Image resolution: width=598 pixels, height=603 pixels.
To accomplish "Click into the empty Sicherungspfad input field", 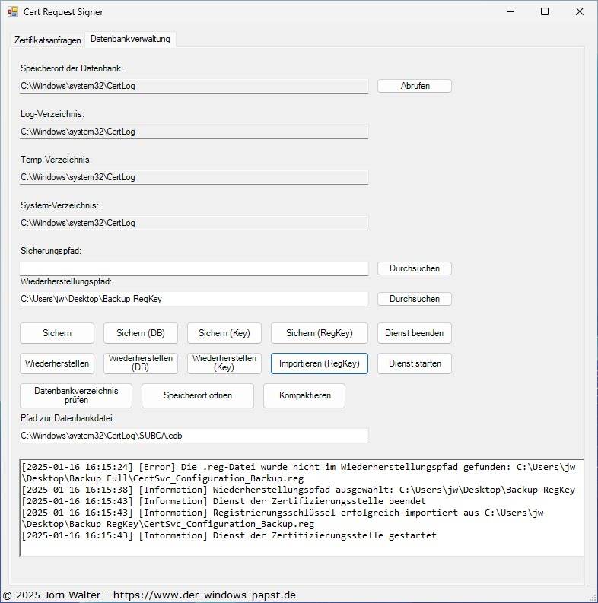I will (x=194, y=268).
